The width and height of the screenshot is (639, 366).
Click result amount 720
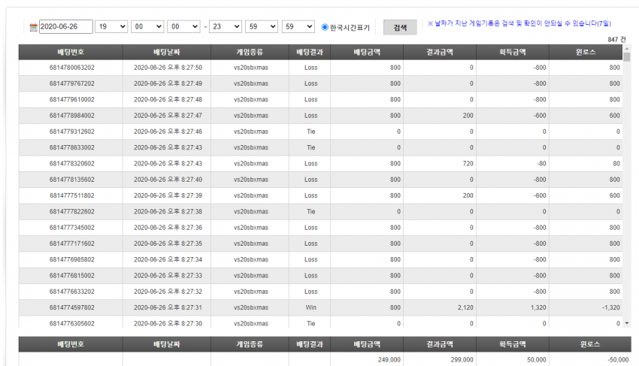tap(468, 163)
